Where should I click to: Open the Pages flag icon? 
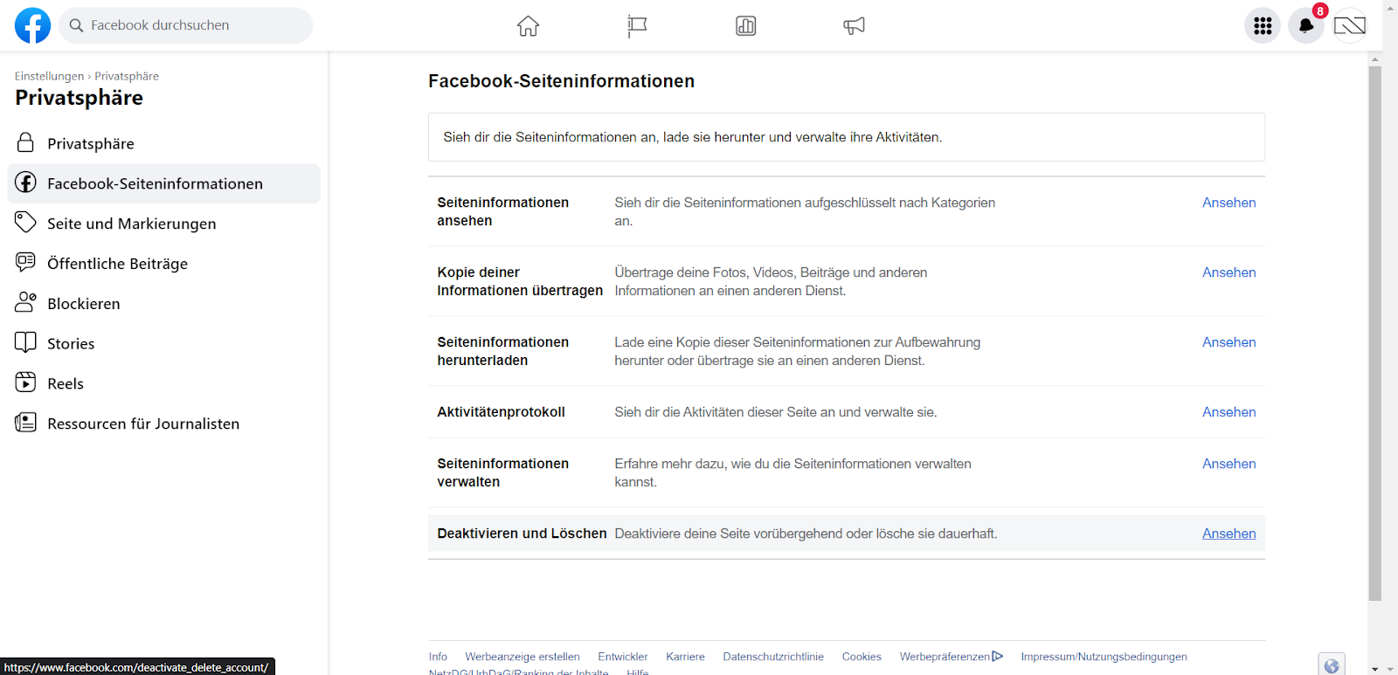point(637,25)
